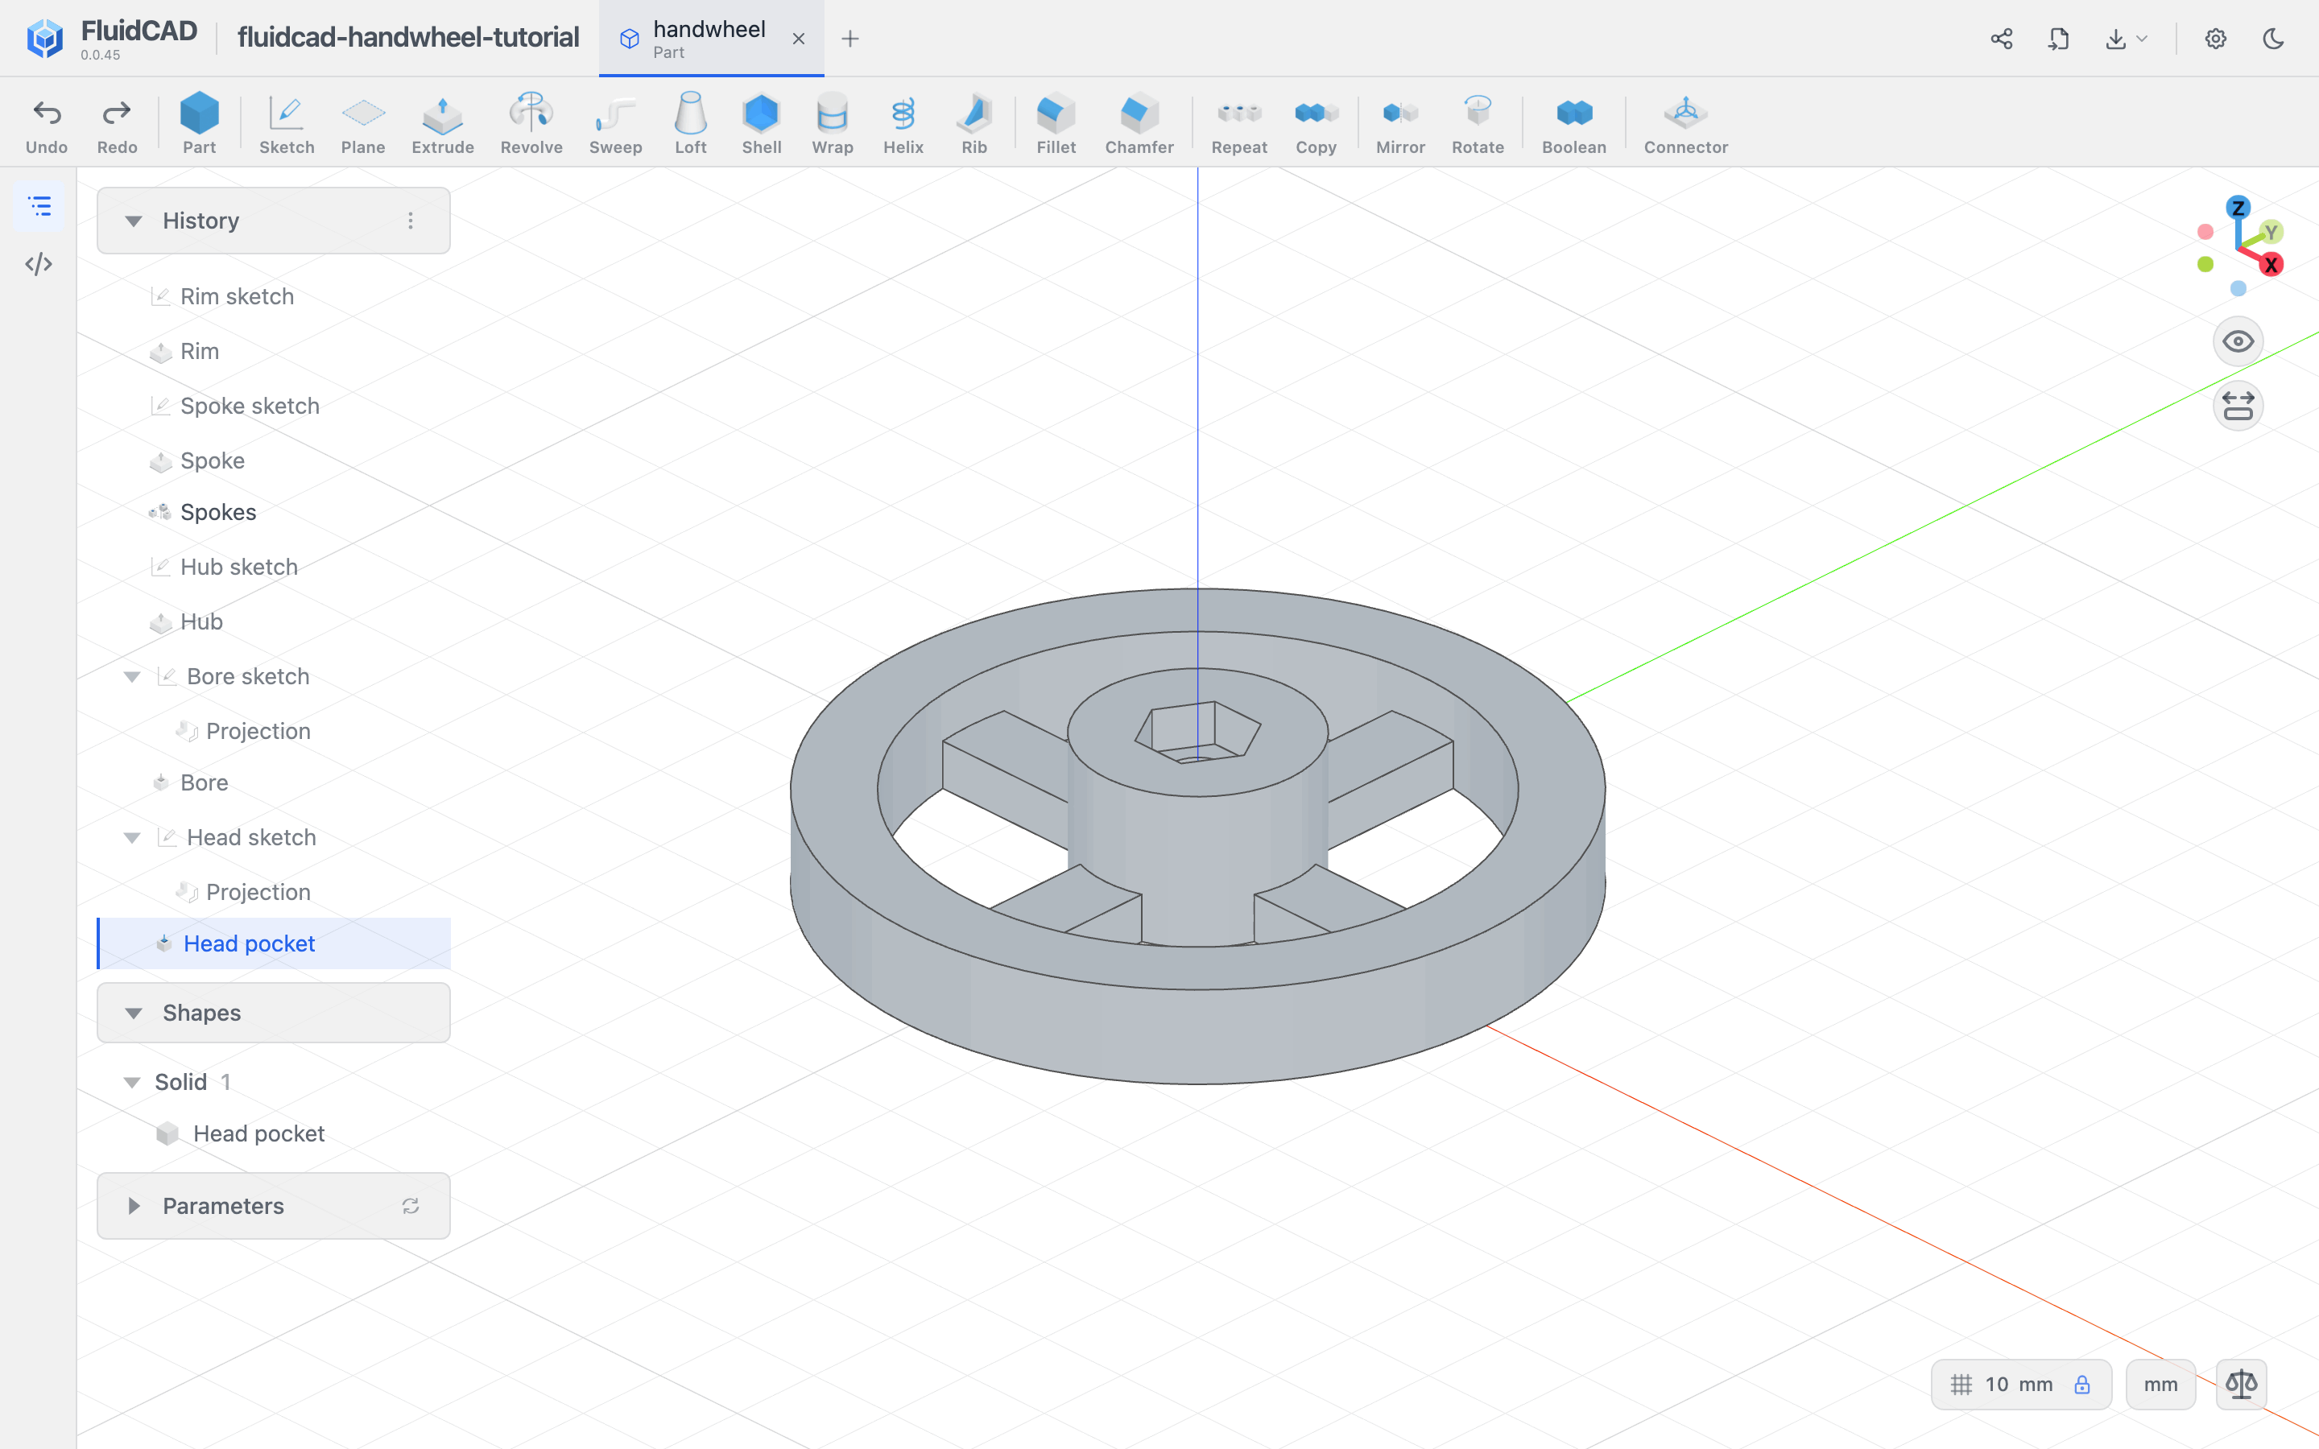The image size is (2319, 1449).
Task: Switch to dark mode with moon icon
Action: [x=2273, y=39]
